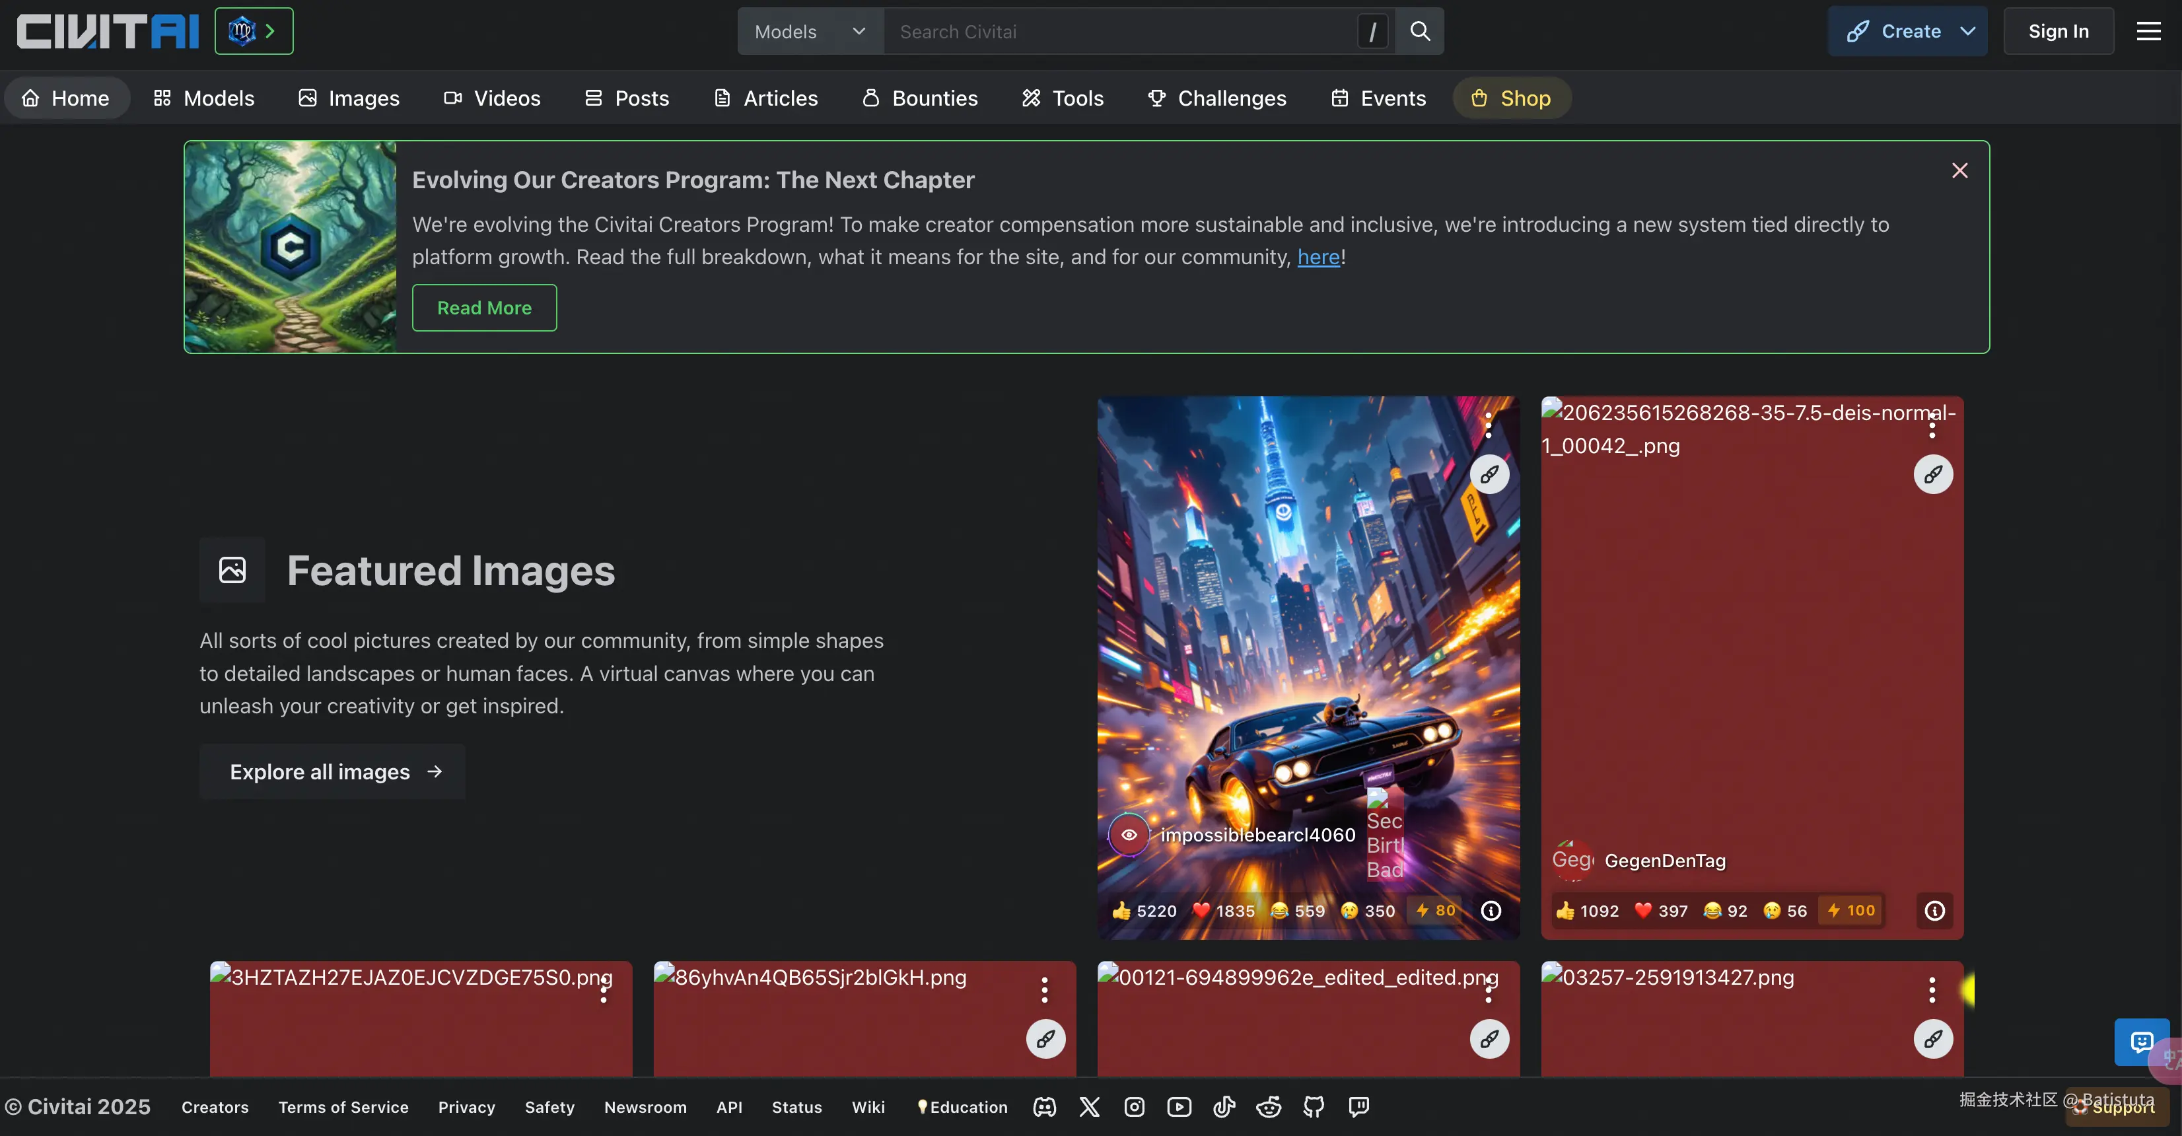
Task: Open three-dot menu on car image
Action: click(x=1489, y=425)
